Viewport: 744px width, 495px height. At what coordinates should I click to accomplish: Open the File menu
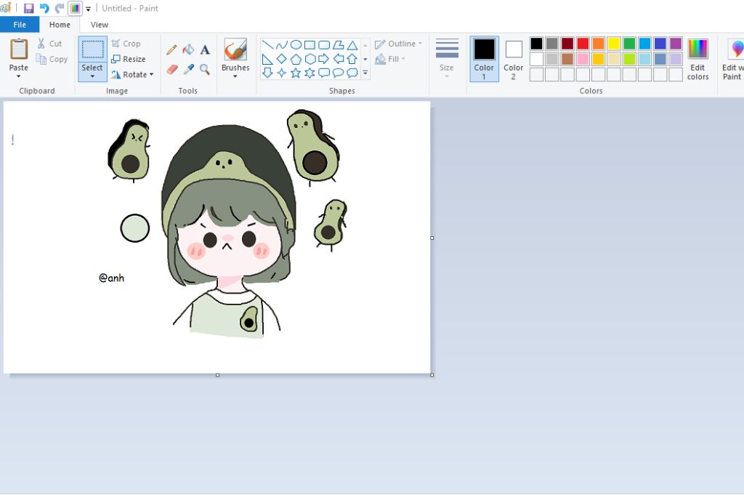point(20,25)
